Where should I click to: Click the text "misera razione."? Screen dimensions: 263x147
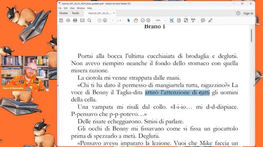point(90,71)
